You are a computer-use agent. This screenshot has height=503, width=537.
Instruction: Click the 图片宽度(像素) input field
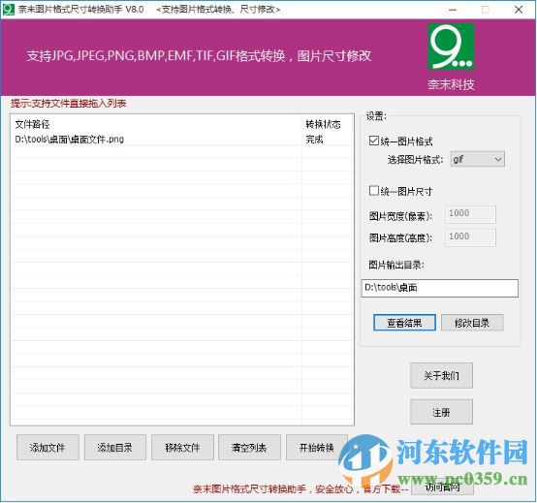pos(470,214)
